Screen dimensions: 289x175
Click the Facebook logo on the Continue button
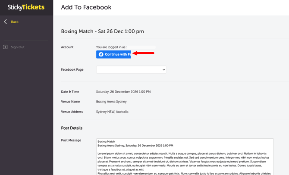tap(101, 54)
